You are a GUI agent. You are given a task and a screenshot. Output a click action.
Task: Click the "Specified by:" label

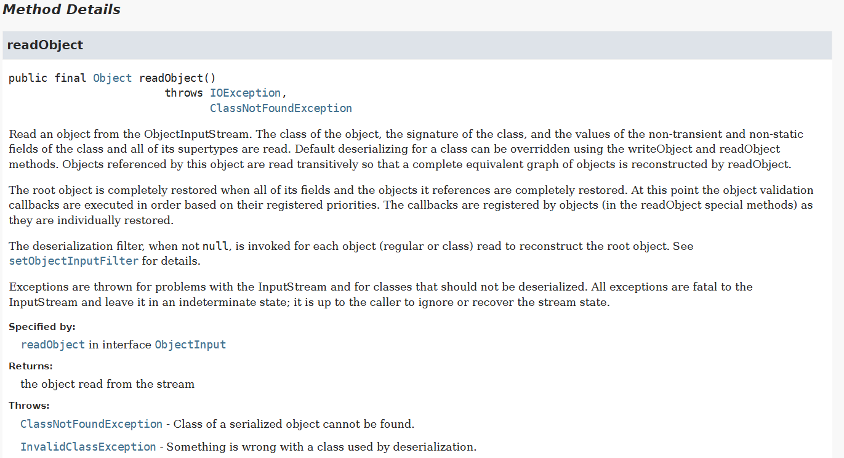[42, 327]
